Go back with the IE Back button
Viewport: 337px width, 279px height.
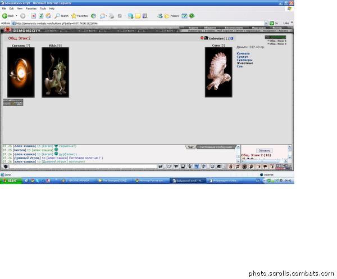[8, 16]
